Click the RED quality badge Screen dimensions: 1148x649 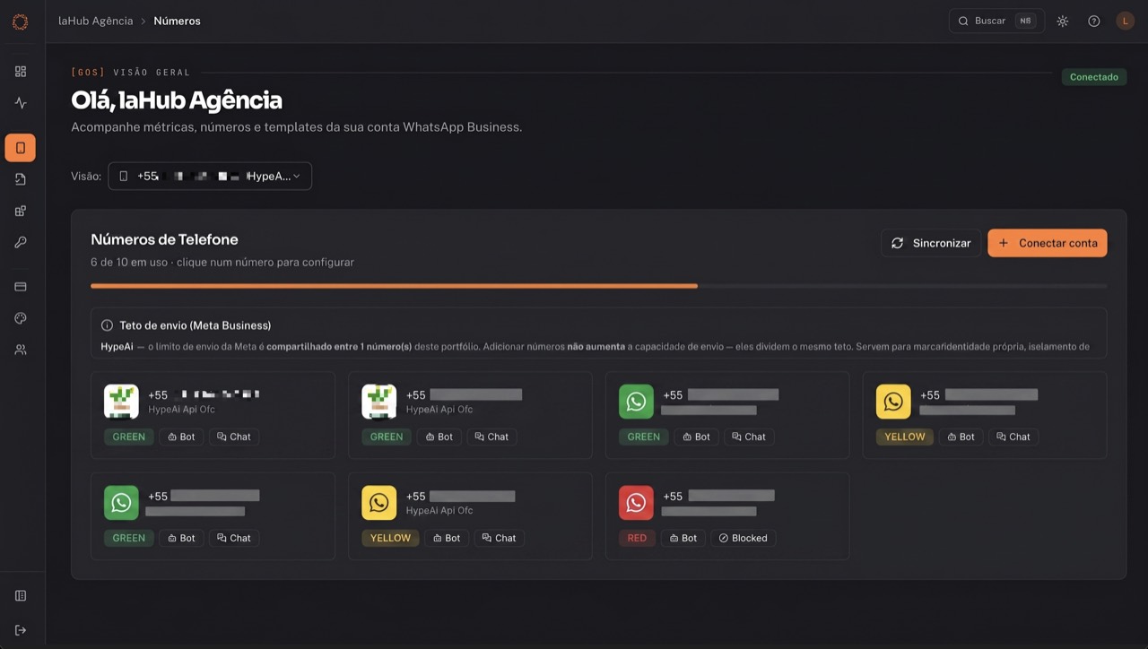pyautogui.click(x=637, y=538)
